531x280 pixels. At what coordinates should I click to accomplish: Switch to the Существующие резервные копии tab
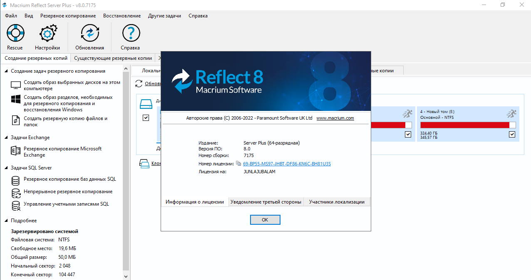[113, 58]
